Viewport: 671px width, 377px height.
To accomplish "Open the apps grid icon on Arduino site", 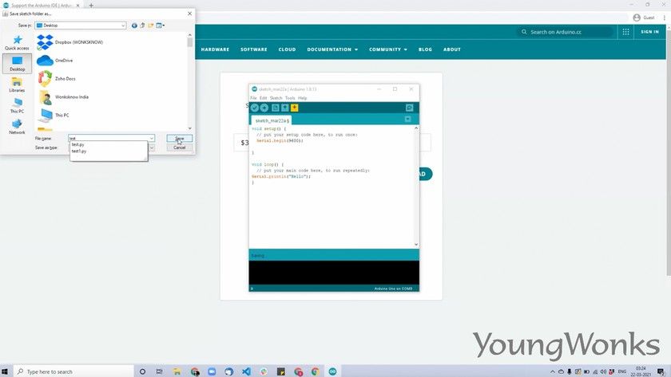I will click(x=625, y=32).
